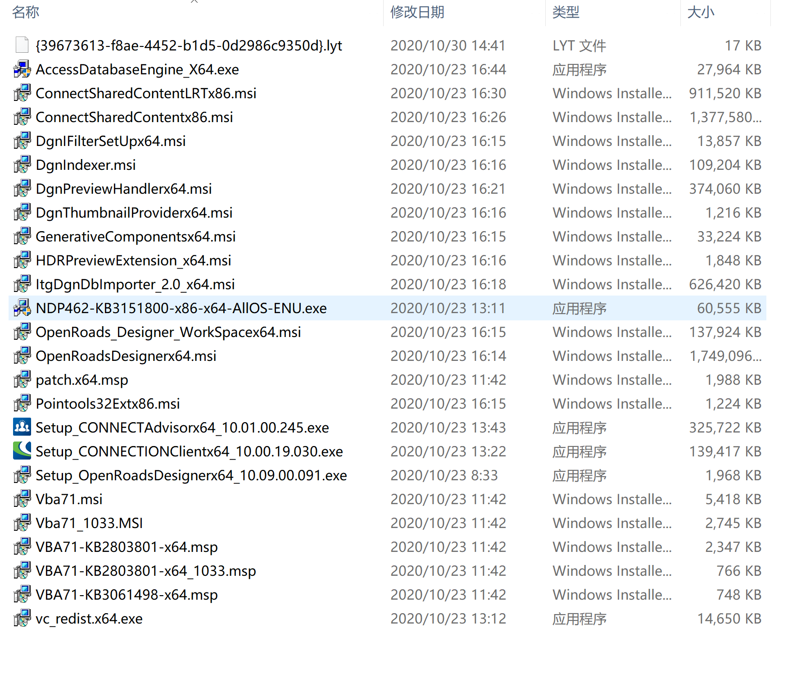
Task: Select file name ConnectSharedContentLRTx86.msi
Action: click(x=146, y=93)
